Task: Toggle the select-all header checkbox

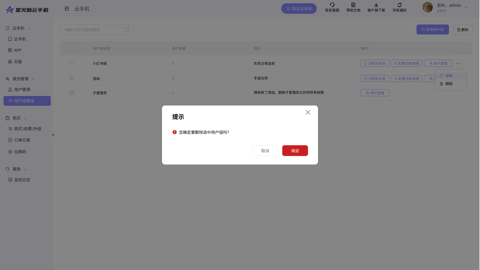Action: pos(72,49)
